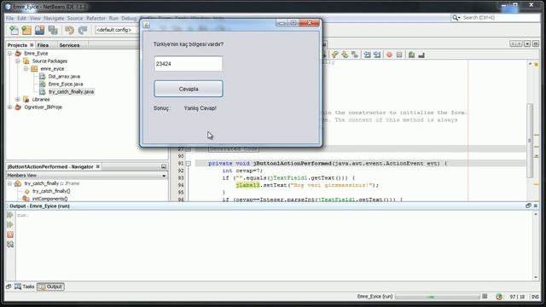Select Emre_Eyice.java in project tree
Image resolution: width=546 pixels, height=307 pixels.
[x=66, y=84]
